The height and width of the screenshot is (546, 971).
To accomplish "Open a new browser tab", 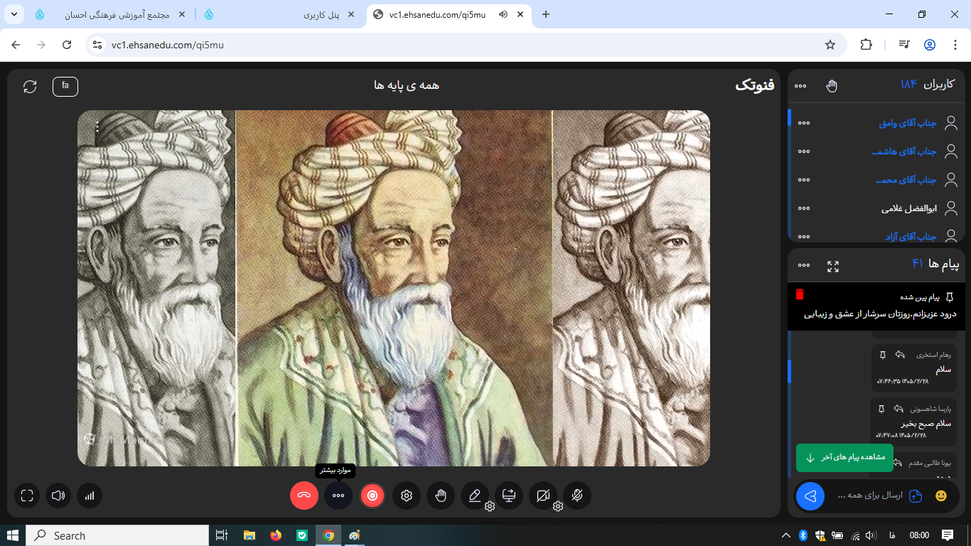I will pyautogui.click(x=546, y=14).
